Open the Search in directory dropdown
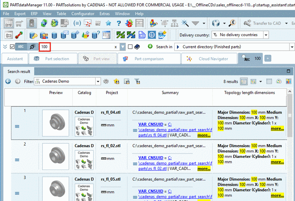The height and width of the screenshot is (201, 295). [291, 47]
